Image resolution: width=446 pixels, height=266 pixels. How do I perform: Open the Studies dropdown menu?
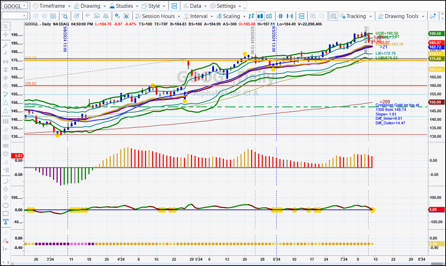point(123,6)
